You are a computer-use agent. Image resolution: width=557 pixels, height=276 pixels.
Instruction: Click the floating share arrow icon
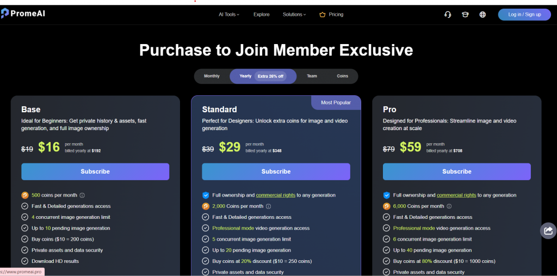pos(548,231)
